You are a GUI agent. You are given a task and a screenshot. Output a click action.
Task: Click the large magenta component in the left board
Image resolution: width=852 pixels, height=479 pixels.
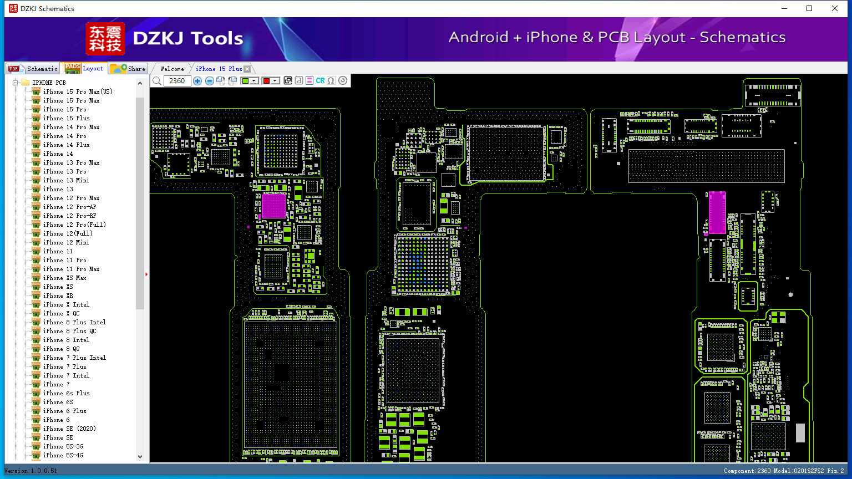click(273, 206)
